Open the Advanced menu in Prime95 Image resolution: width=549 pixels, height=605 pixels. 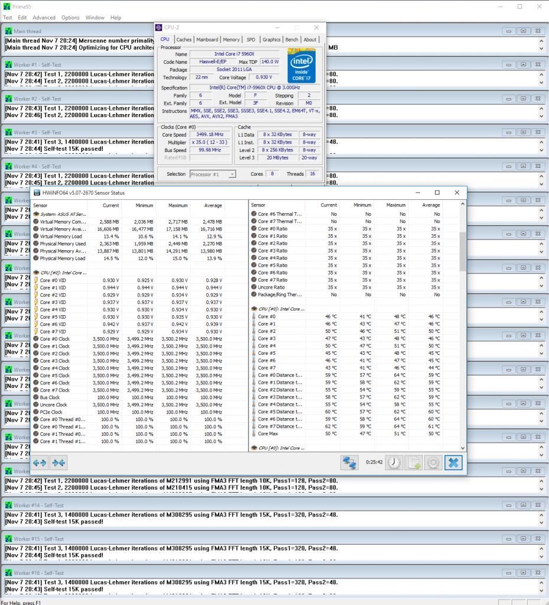click(44, 17)
